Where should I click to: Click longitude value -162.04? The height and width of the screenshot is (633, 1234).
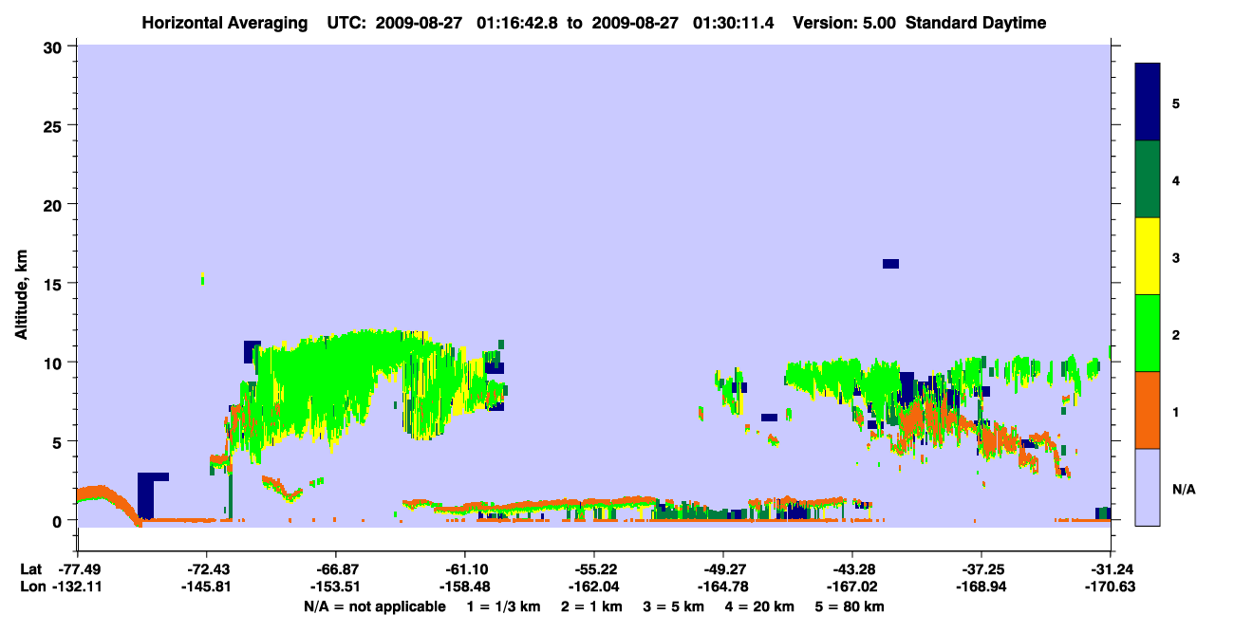click(x=594, y=586)
